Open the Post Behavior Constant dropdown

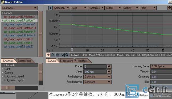click(x=97, y=82)
